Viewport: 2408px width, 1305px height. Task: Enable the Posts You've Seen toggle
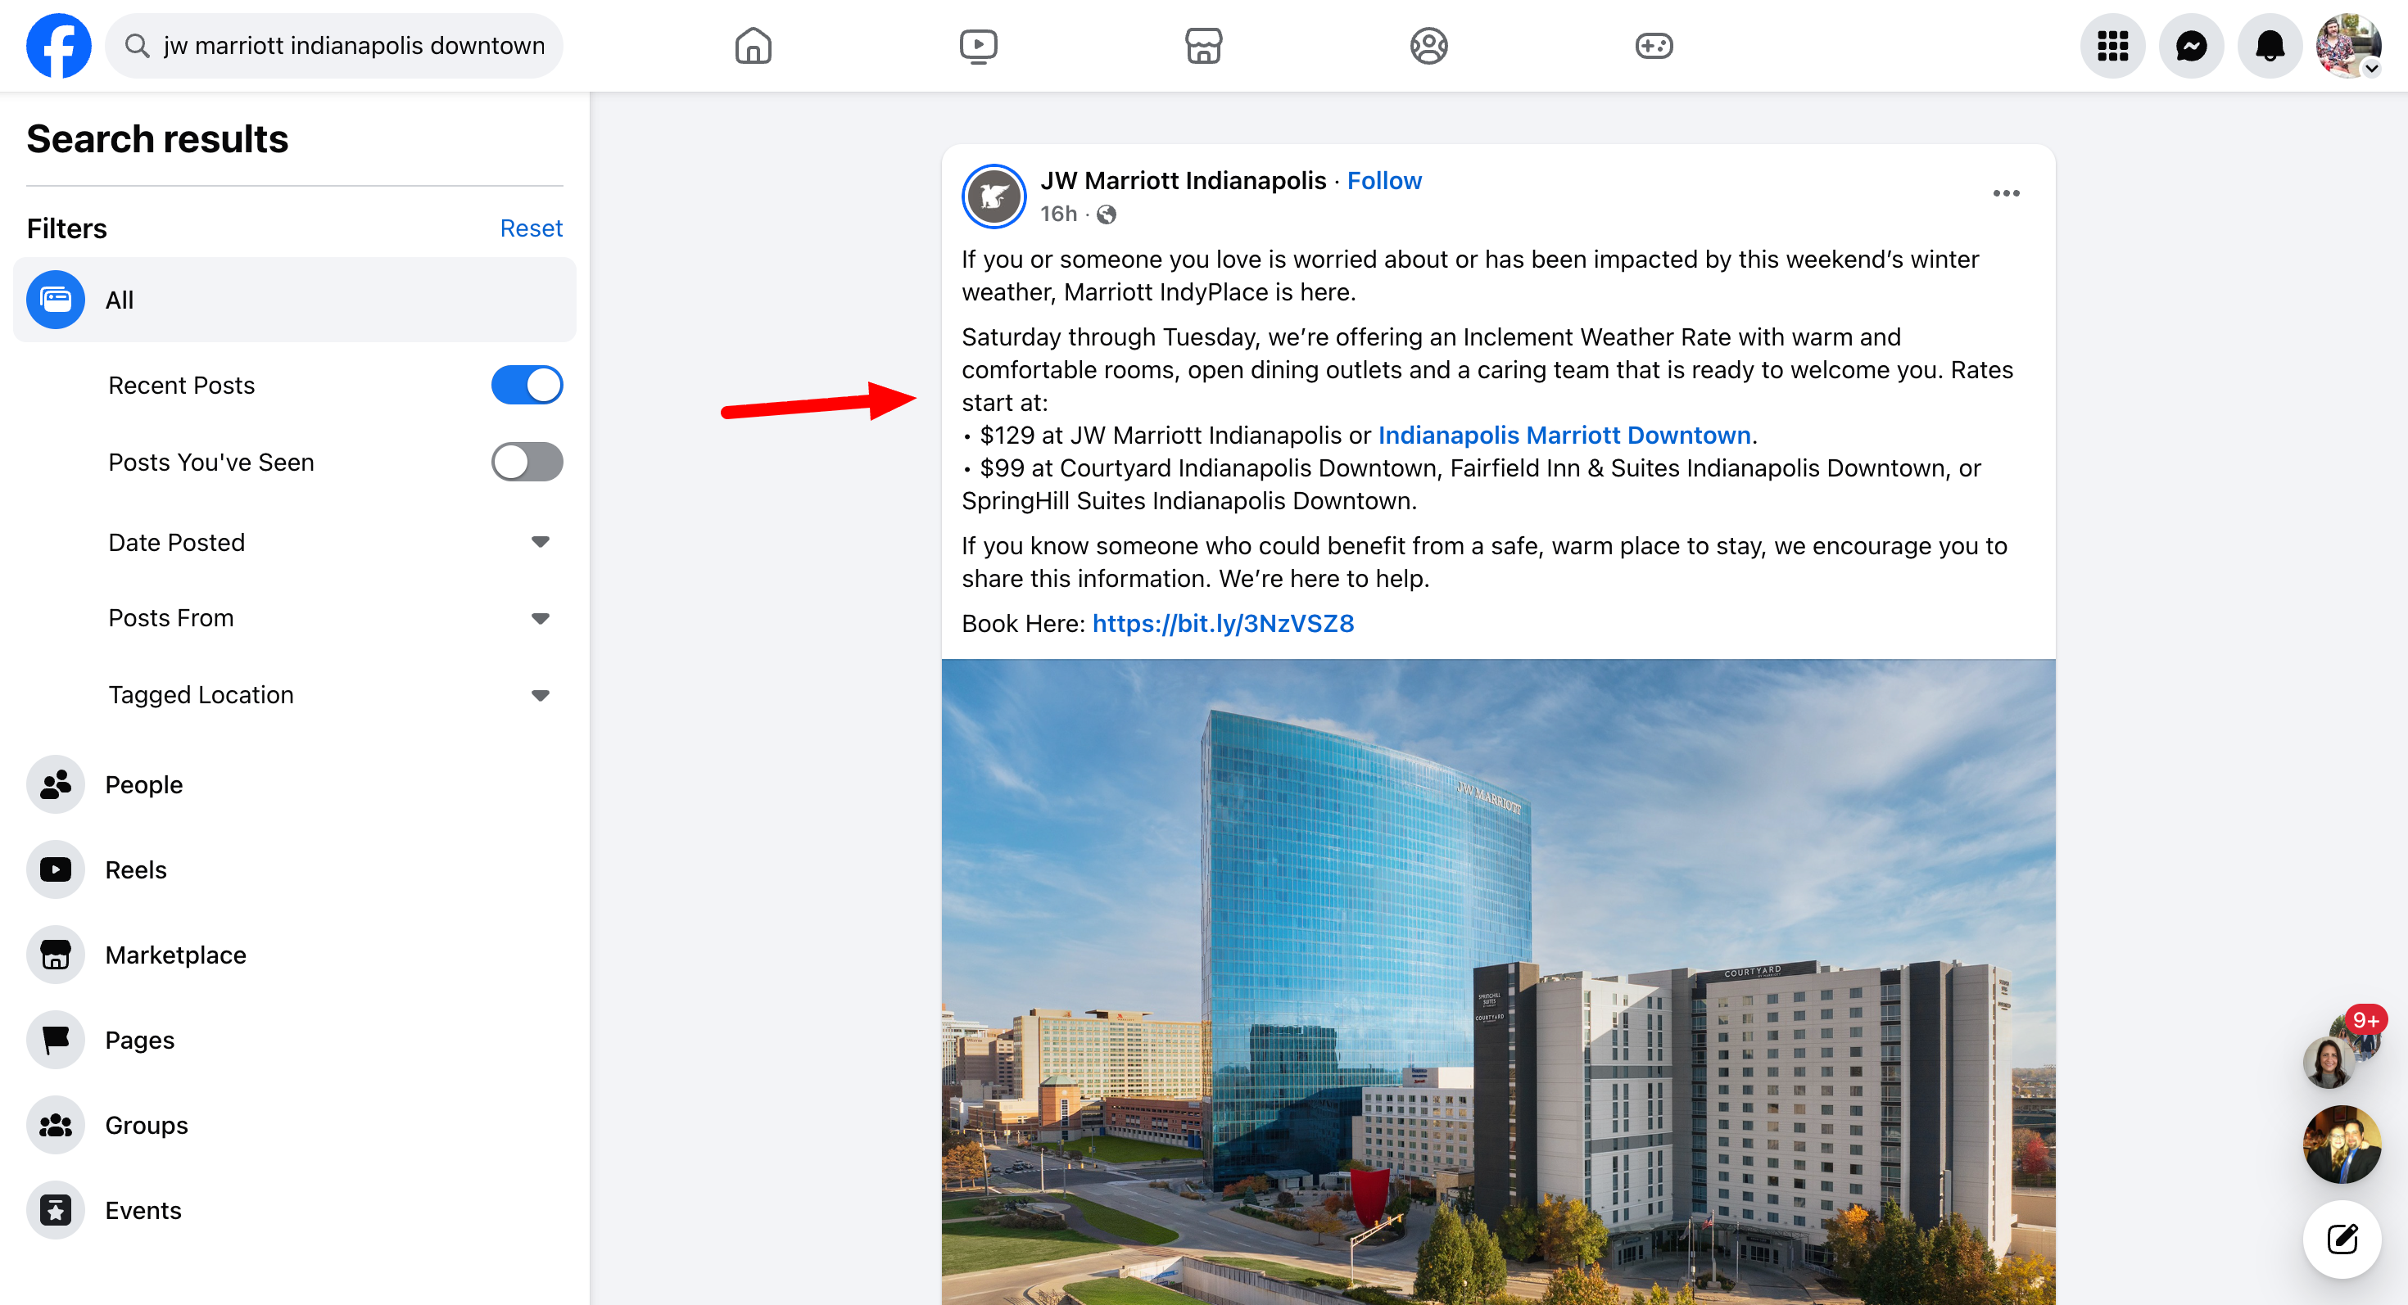[x=527, y=462]
